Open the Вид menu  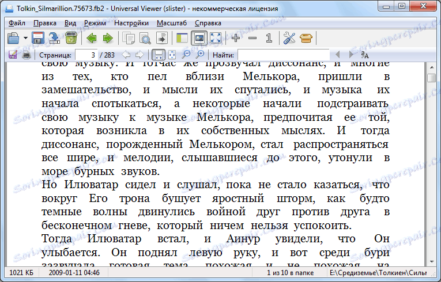70,23
